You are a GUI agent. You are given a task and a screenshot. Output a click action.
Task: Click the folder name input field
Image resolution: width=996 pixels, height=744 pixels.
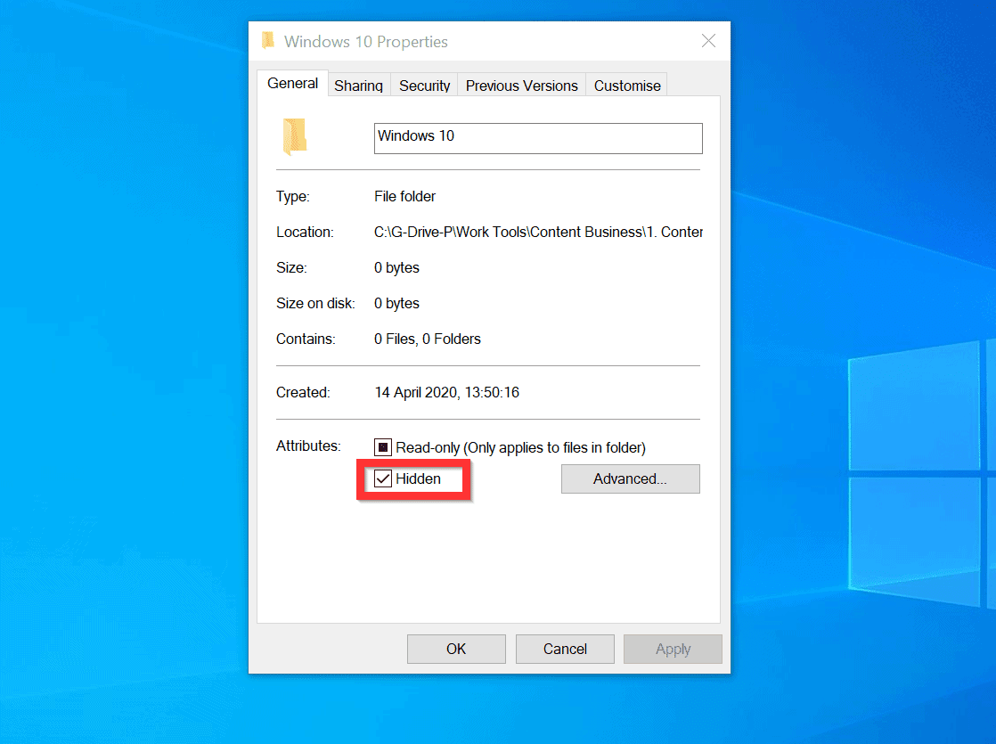(538, 138)
